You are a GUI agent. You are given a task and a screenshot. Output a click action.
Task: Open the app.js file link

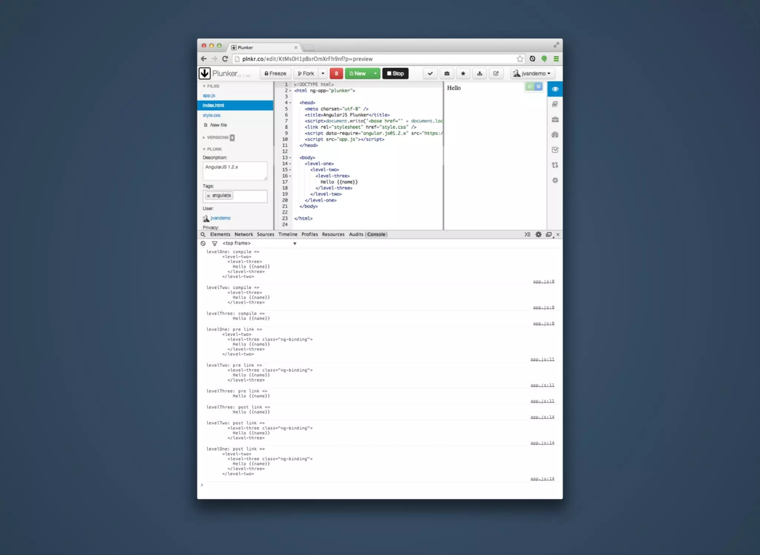pos(209,95)
